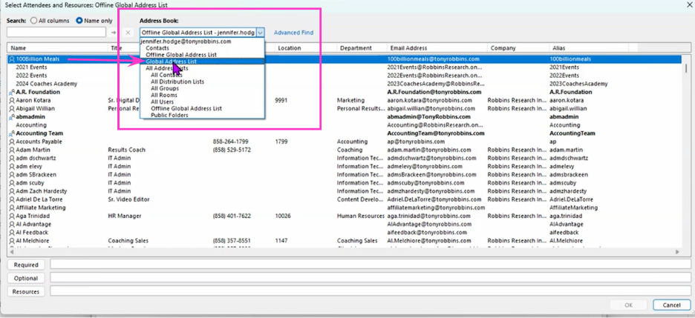The image size is (695, 318).
Task: Select the Accounting entry name
Action: click(x=31, y=125)
